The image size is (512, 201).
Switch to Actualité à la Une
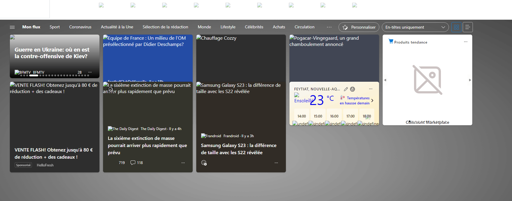pos(117,27)
